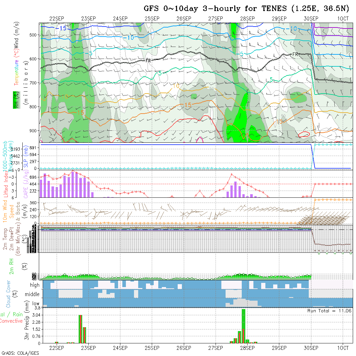Select 23SEP date label on bottom axis
Screen dimensions: 356x356
(88, 348)
